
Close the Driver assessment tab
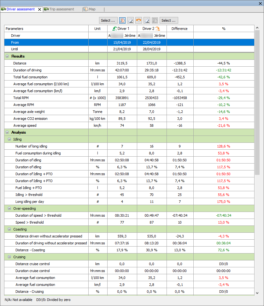tap(39, 9)
